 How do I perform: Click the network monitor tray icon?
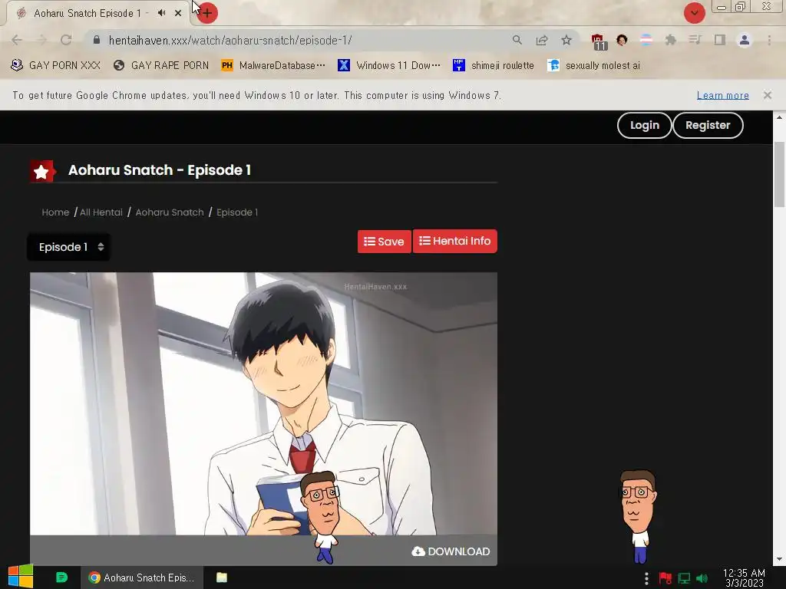coord(684,578)
